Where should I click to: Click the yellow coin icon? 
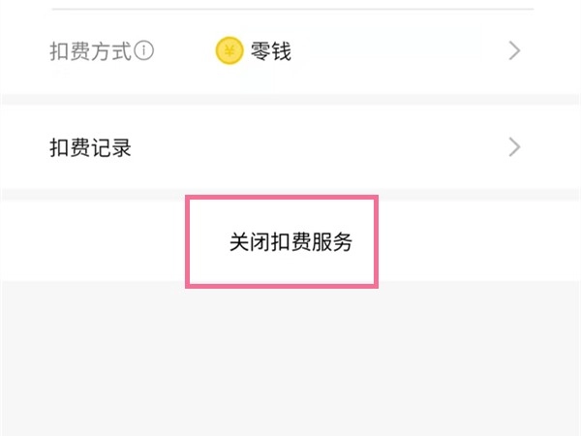229,51
